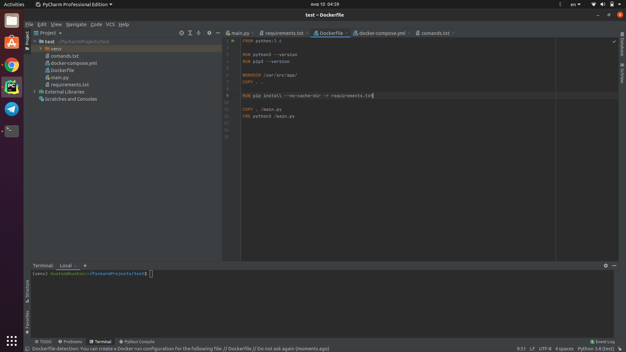Viewport: 626px width, 352px height.
Task: Click the 9:51 cursor position widget
Action: click(x=521, y=349)
